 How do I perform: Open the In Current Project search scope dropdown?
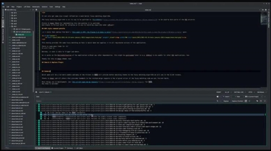(x=254, y=97)
